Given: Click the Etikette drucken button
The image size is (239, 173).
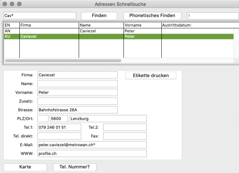Looking at the screenshot, I should click(151, 75).
